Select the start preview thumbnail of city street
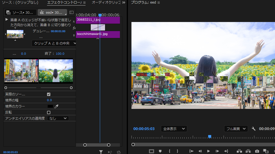Screen dimensions: 275x154 click(21, 70)
